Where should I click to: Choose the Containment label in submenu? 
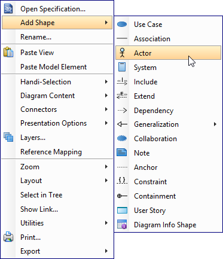click(155, 196)
